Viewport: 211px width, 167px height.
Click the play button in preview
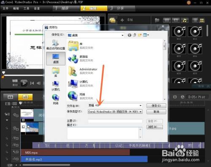coord(24,83)
